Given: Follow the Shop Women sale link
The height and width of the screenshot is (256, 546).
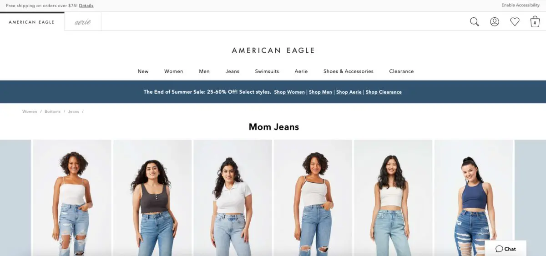Looking at the screenshot, I should (x=289, y=92).
